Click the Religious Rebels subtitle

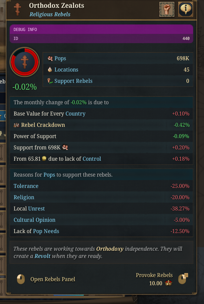pyautogui.click(x=50, y=14)
